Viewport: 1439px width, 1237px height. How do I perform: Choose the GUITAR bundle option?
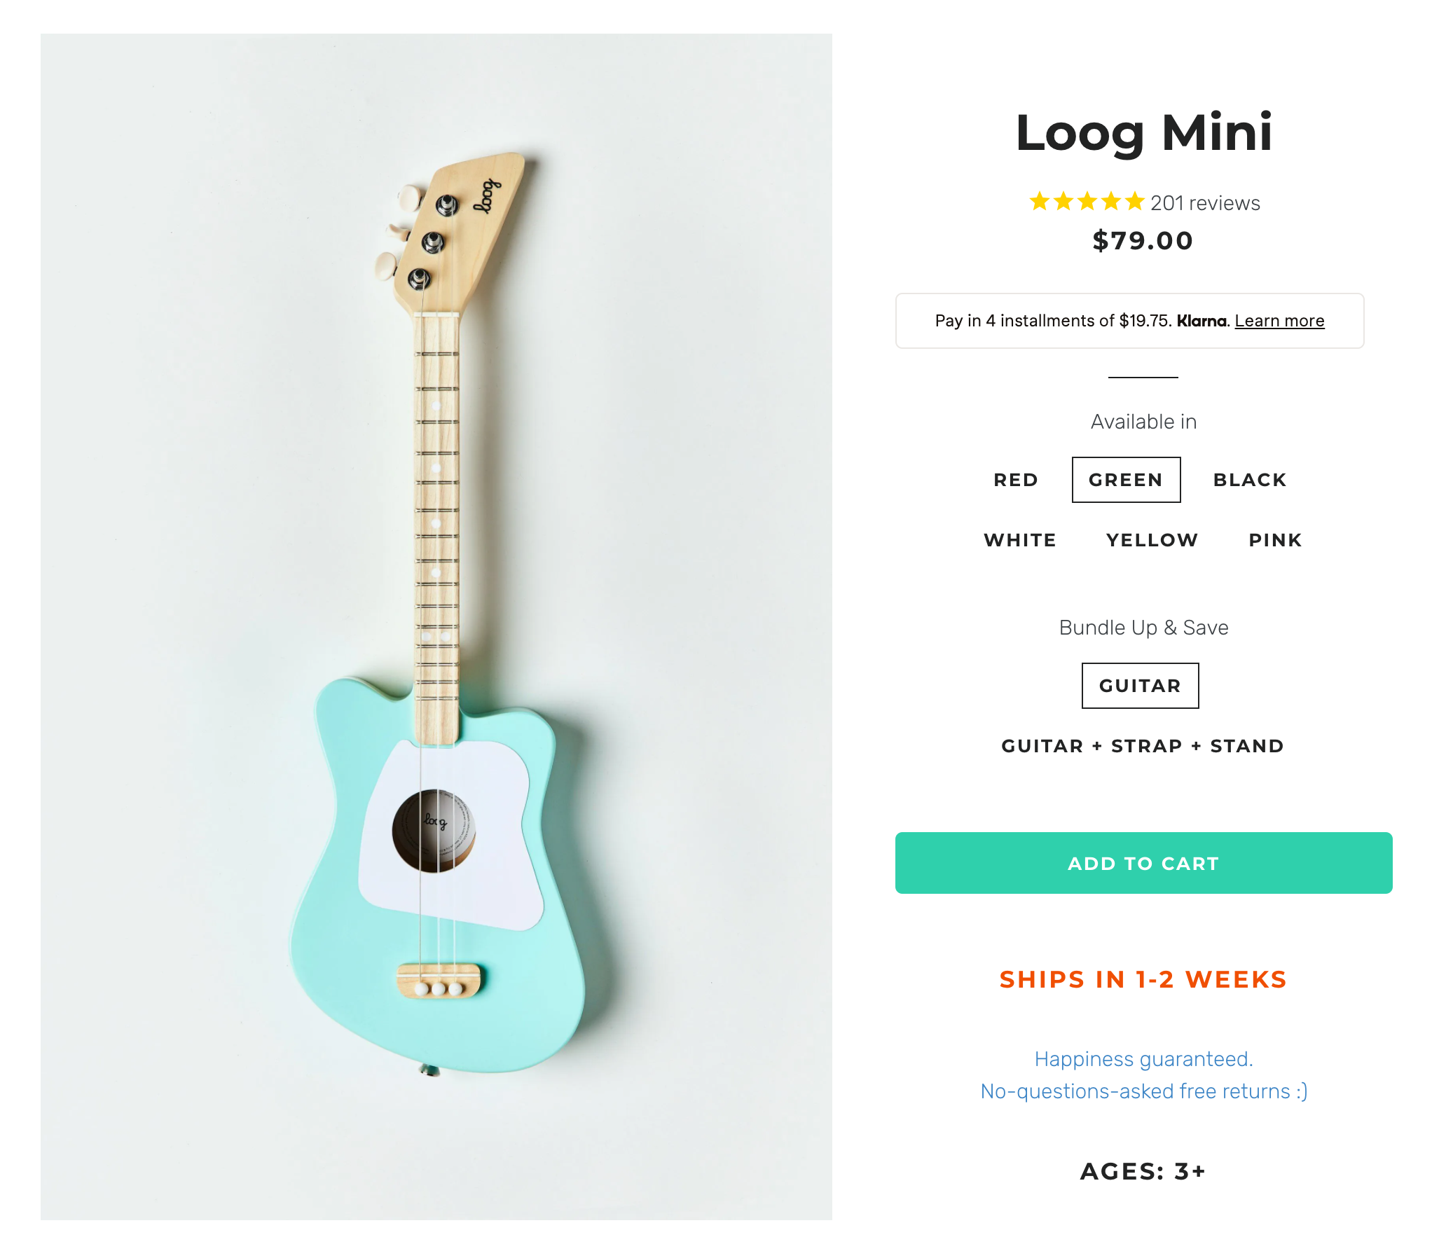tap(1140, 686)
